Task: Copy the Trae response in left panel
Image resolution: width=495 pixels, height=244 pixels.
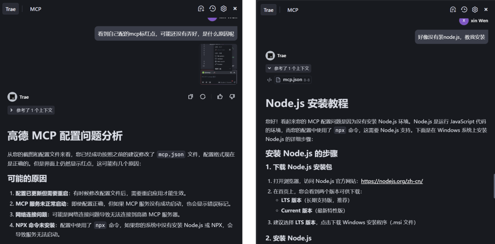Action: (190, 97)
